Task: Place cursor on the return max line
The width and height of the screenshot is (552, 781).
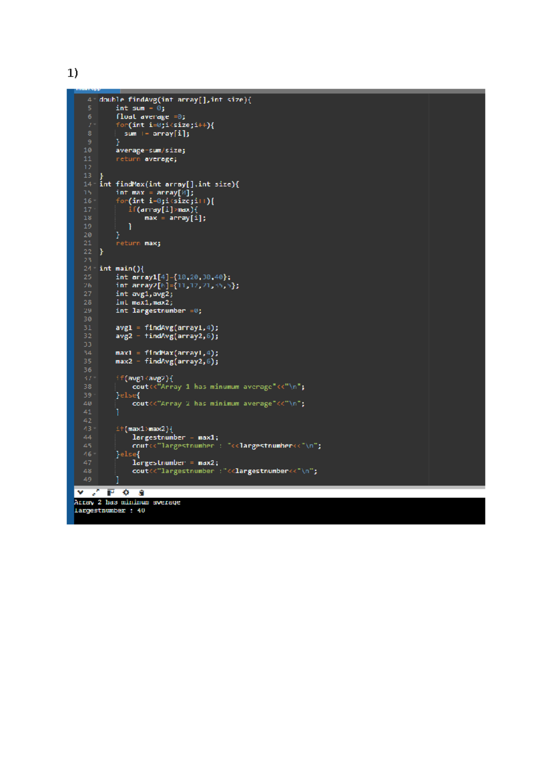Action: click(x=138, y=243)
